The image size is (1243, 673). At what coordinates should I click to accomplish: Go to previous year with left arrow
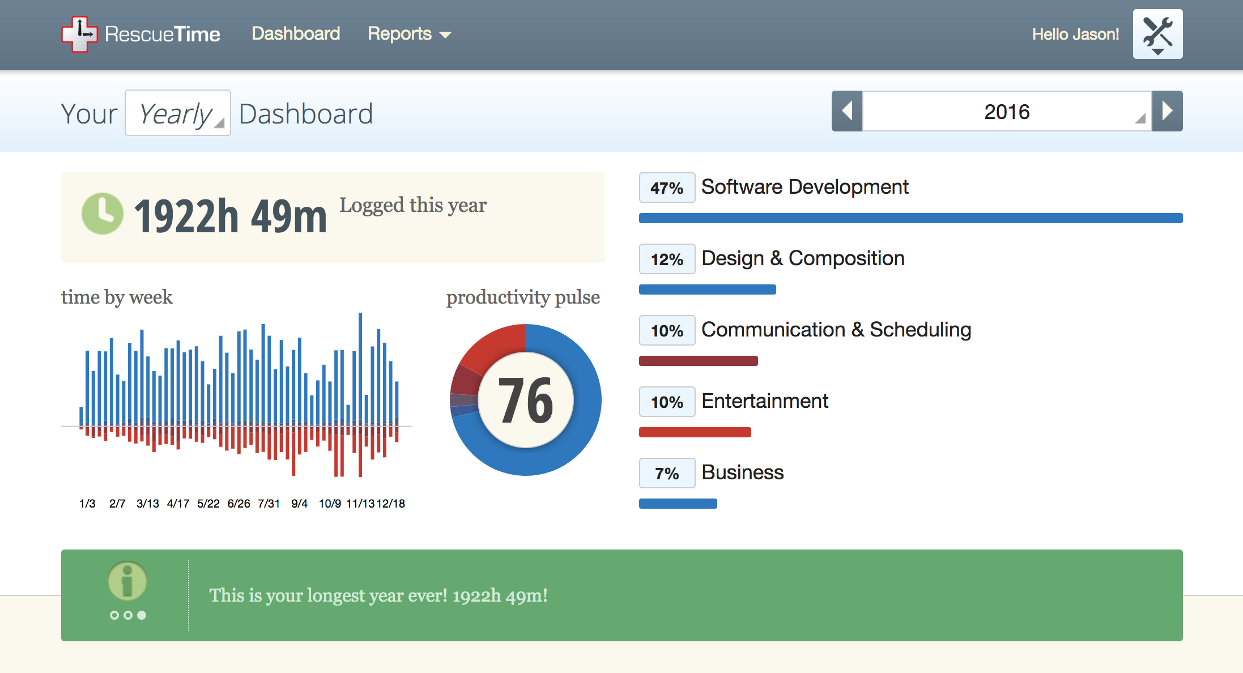(x=847, y=111)
